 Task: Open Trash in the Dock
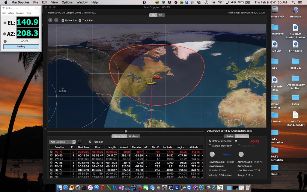(248, 187)
